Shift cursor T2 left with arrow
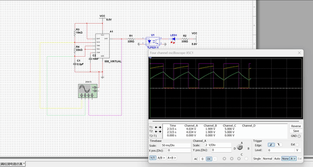313x167 pixels. coord(156,132)
